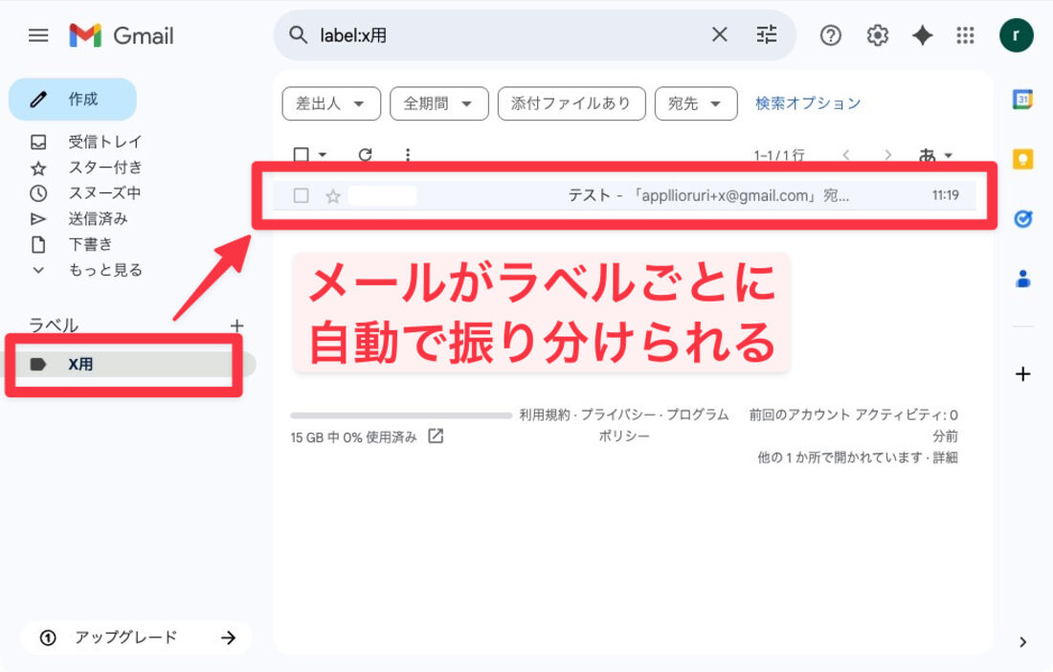This screenshot has width=1053, height=672.
Task: Toggle 添付ファイルあり filter chip
Action: (x=571, y=103)
